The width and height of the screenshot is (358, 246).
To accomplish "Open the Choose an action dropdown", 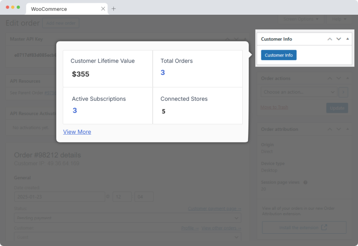I will coord(299,92).
